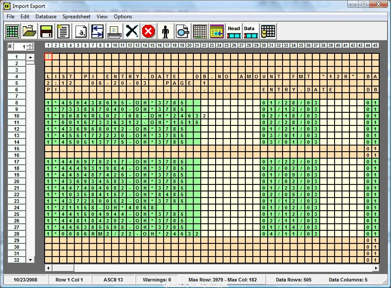Click the Data Rows: 505 status text
Viewport: 391px width, 288px height.
click(x=293, y=280)
